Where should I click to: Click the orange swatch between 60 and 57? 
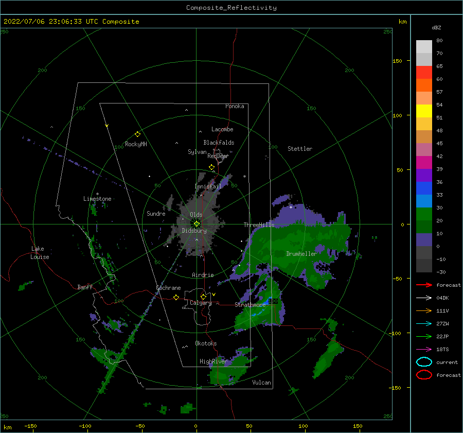tap(424, 85)
